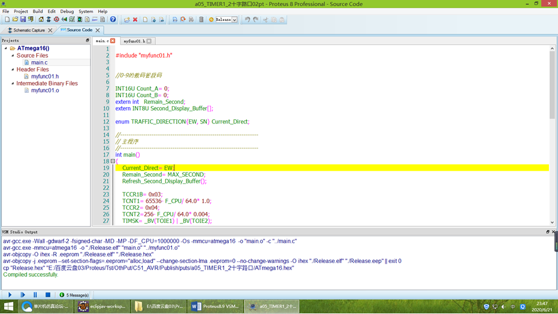Click the code editor vertical scrollbar thumb

click(552, 84)
